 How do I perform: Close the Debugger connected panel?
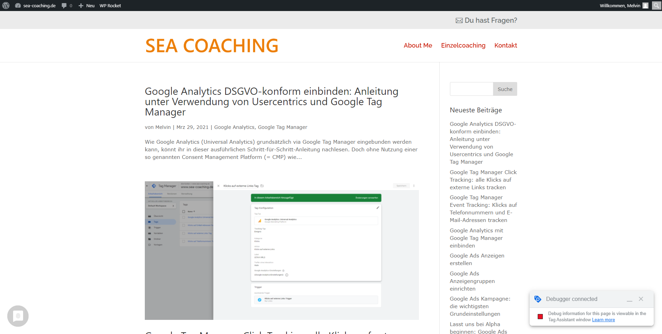point(641,299)
